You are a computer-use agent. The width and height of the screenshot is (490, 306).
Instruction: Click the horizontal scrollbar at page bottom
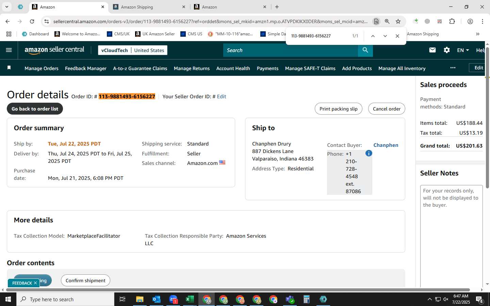pyautogui.click(x=237, y=290)
